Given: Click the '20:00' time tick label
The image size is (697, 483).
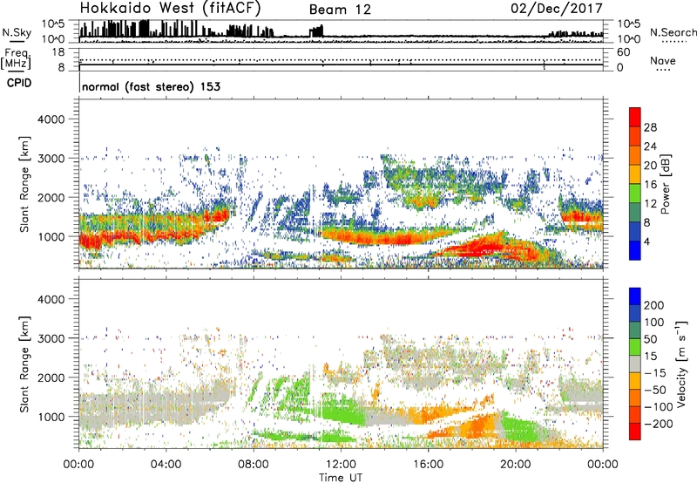Looking at the screenshot, I should click(515, 465).
